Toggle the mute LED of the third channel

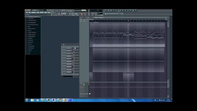[x=62, y=54]
